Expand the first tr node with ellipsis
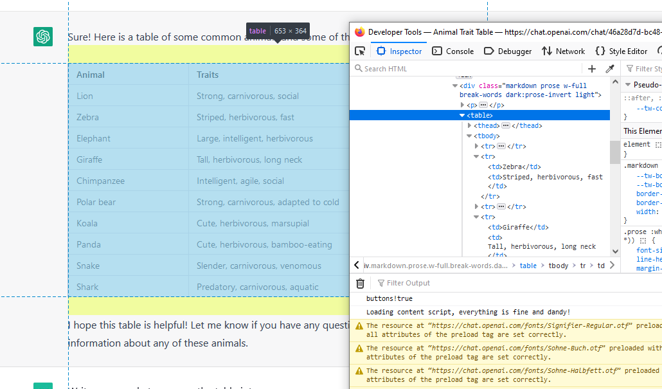 (476, 146)
